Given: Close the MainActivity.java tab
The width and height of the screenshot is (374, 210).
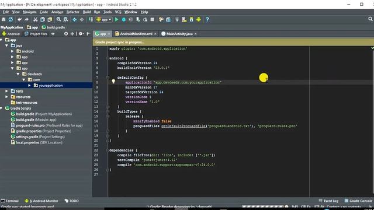Looking at the screenshot, I should (196, 34).
